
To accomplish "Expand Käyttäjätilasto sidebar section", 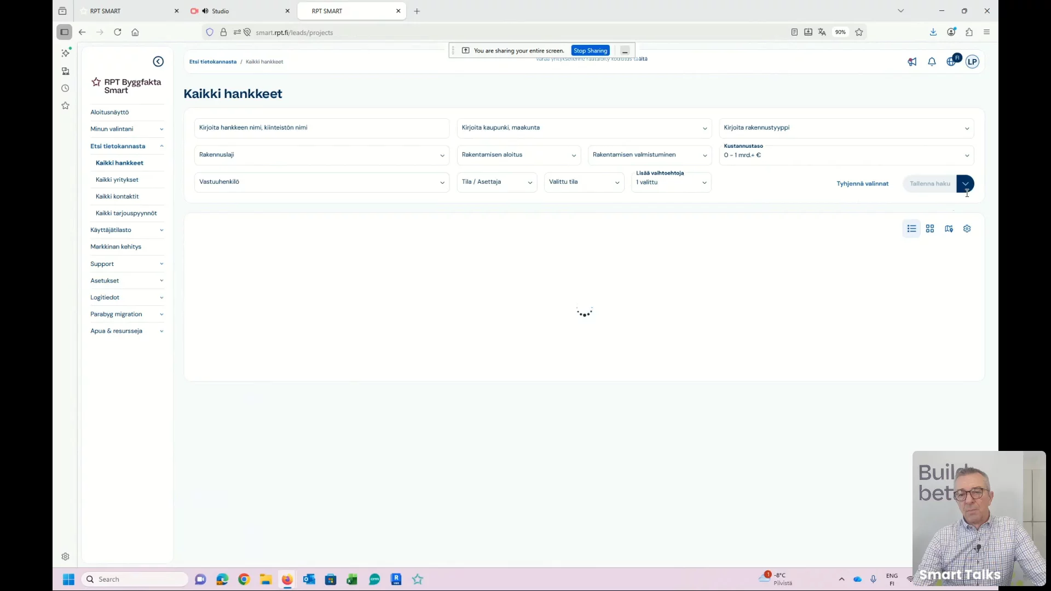I will point(127,230).
